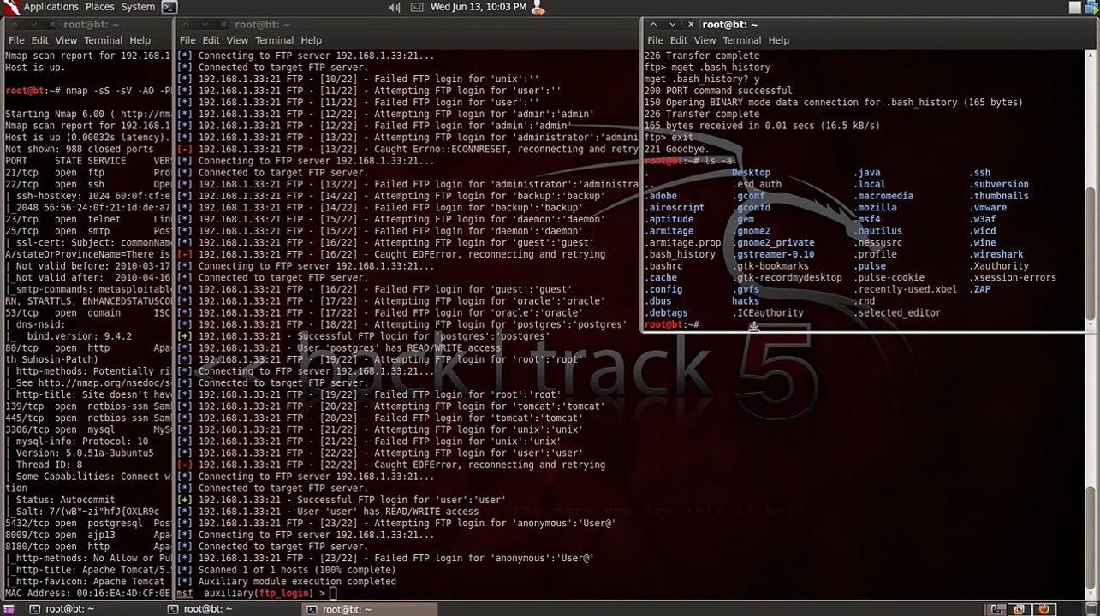Image resolution: width=1100 pixels, height=616 pixels.
Task: Click 'hacks' directory in the ls listing
Action: (x=746, y=301)
